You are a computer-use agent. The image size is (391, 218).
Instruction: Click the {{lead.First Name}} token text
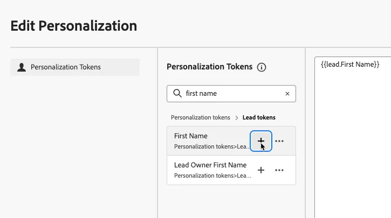[x=350, y=65]
